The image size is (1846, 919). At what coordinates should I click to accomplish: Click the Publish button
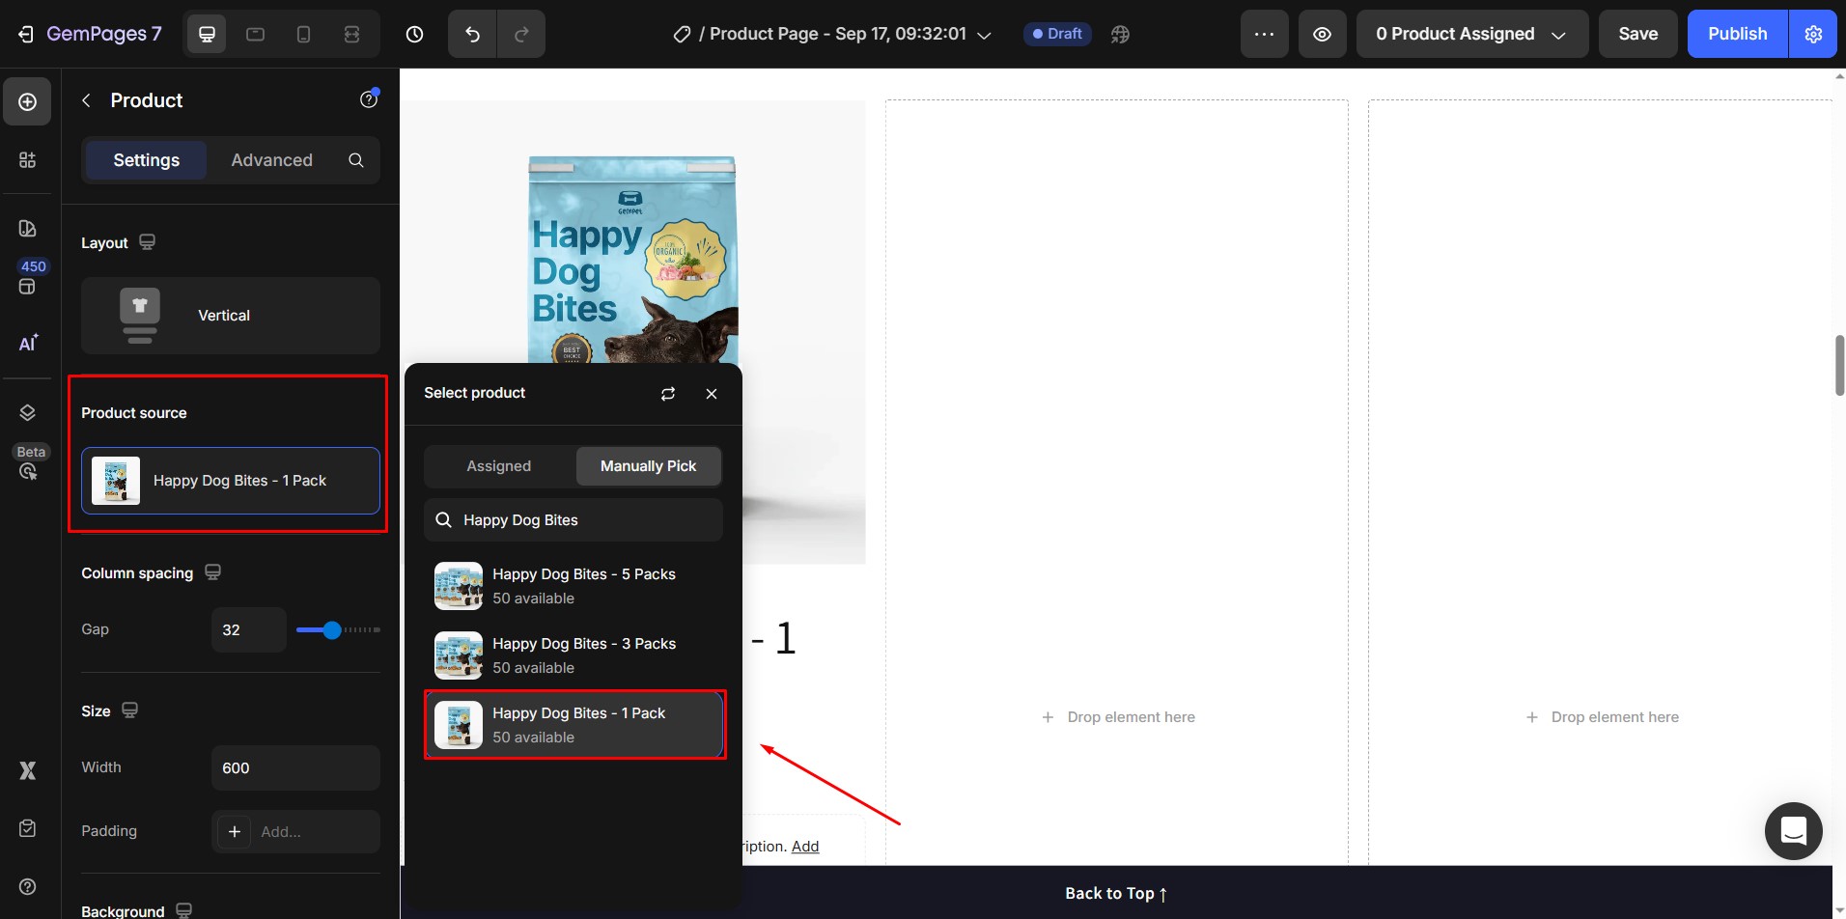1737,34
